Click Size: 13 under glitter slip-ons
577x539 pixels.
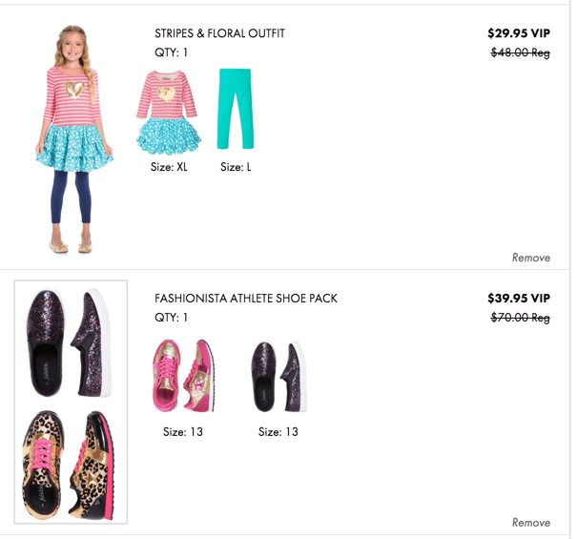click(x=278, y=431)
